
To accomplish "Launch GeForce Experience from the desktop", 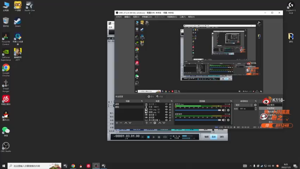I will click(6, 55).
